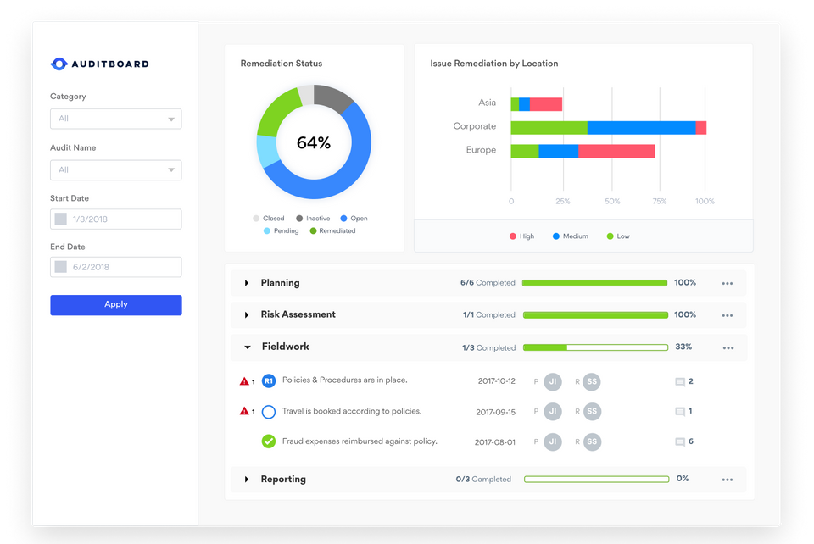Click the calendar icon in Start Date field
Image resolution: width=814 pixels, height=544 pixels.
point(59,219)
